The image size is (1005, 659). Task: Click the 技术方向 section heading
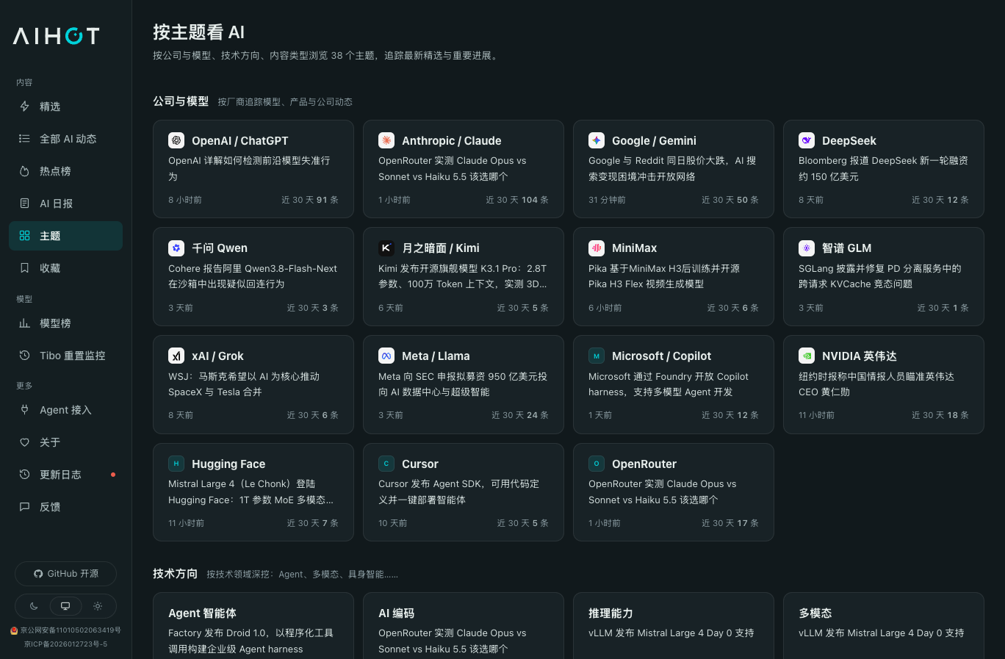coord(175,574)
